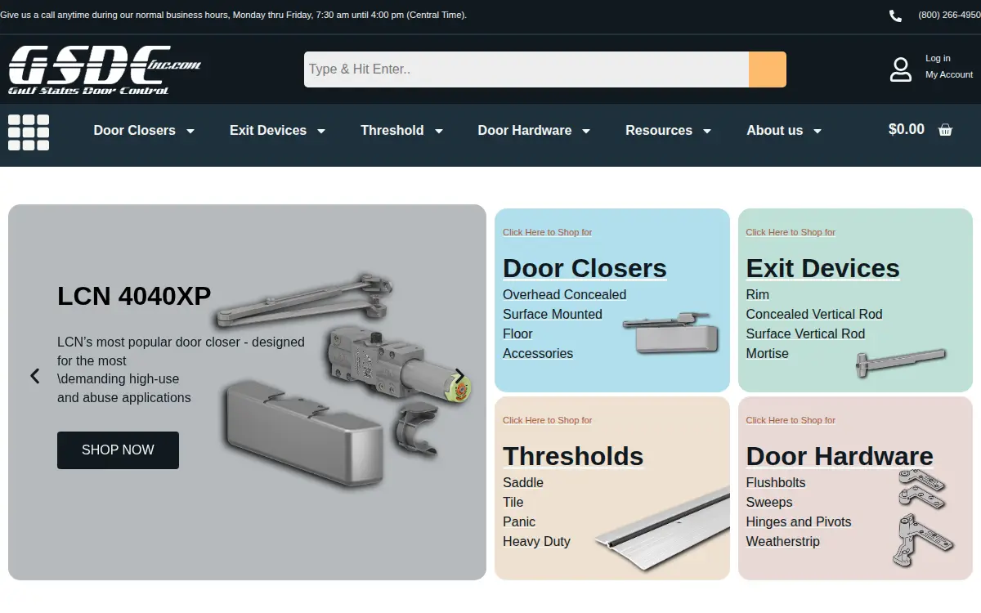Select Weatherstrip hardware
Viewport: 981px width, 613px height.
pos(782,541)
